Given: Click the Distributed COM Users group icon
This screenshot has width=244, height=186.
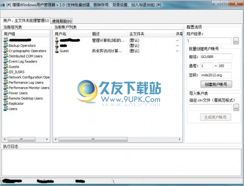Looking at the screenshot, I should (x=6, y=56).
